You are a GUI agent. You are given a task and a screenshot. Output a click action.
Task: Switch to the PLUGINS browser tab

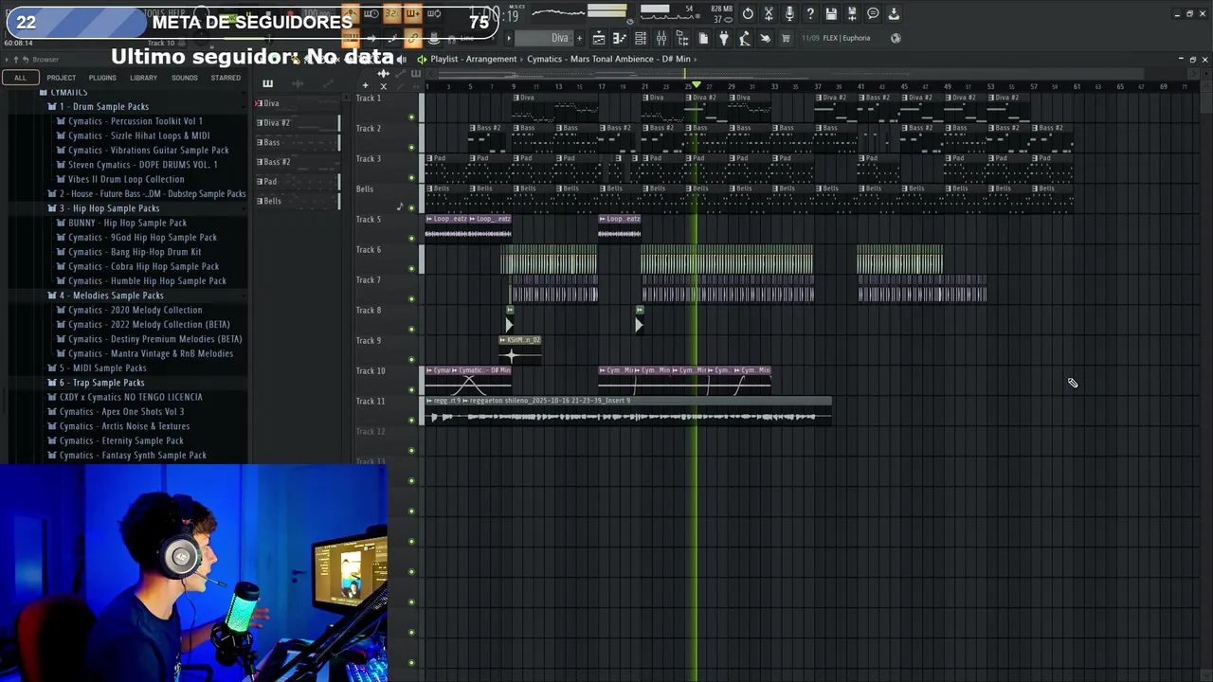[102, 78]
